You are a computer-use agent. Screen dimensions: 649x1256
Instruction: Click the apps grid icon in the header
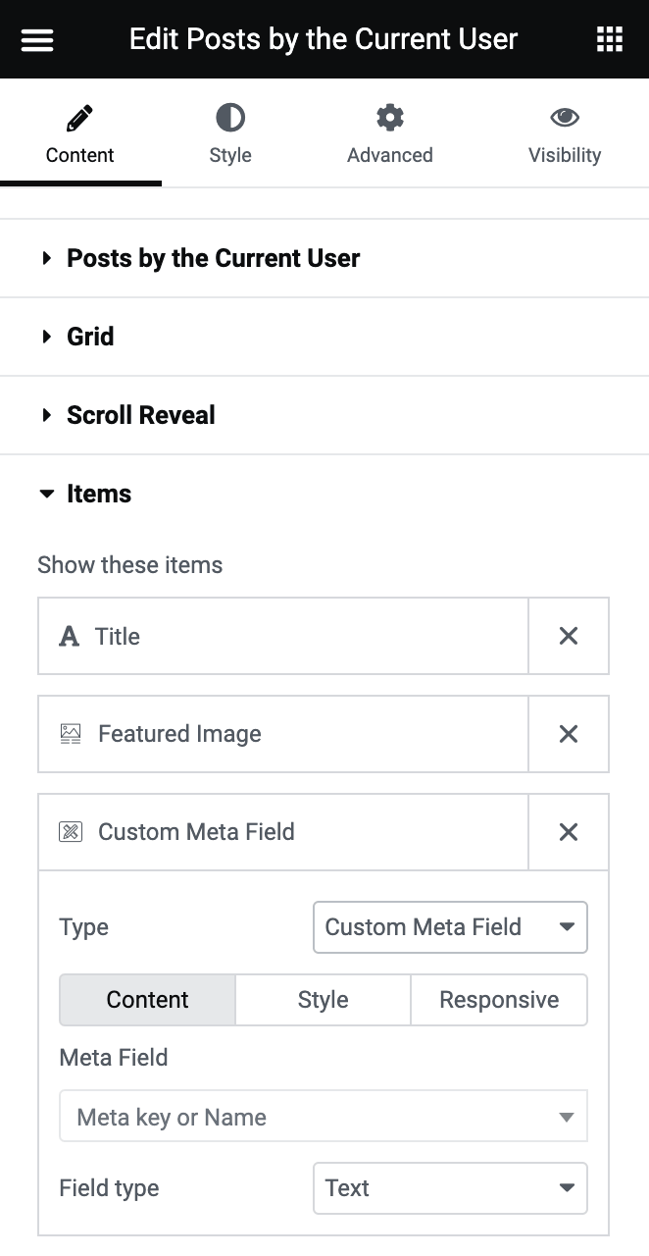[610, 39]
